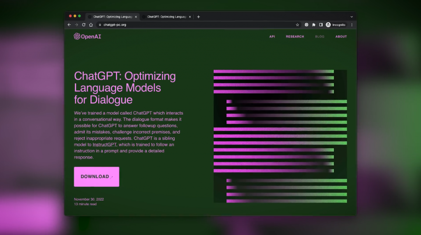The image size is (421, 235).
Task: Open the RESEARCH nav link
Action: pyautogui.click(x=295, y=37)
